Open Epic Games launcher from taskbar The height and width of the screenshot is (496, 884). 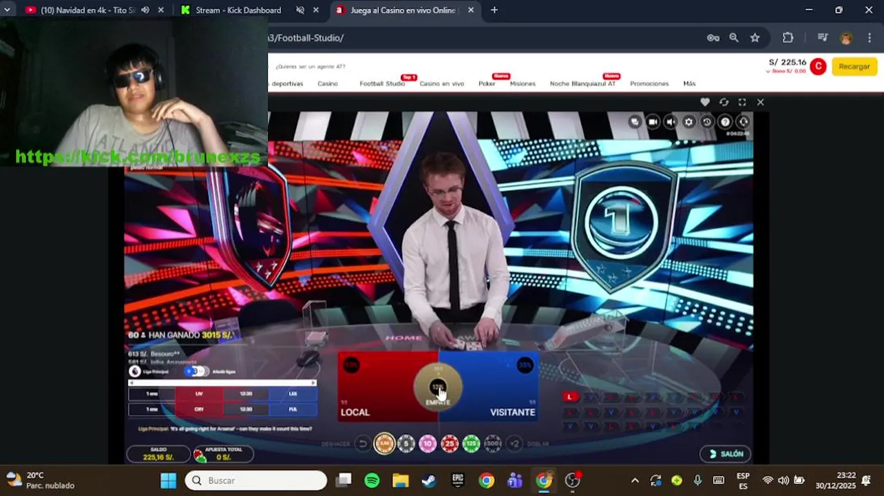[458, 480]
